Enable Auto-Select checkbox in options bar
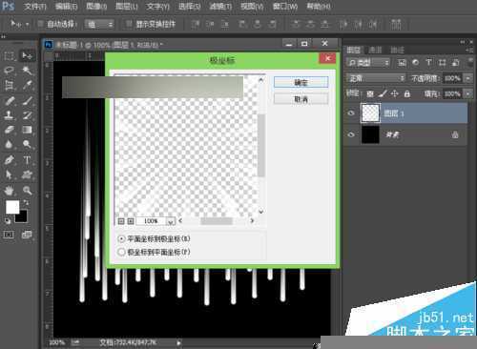 (x=41, y=24)
